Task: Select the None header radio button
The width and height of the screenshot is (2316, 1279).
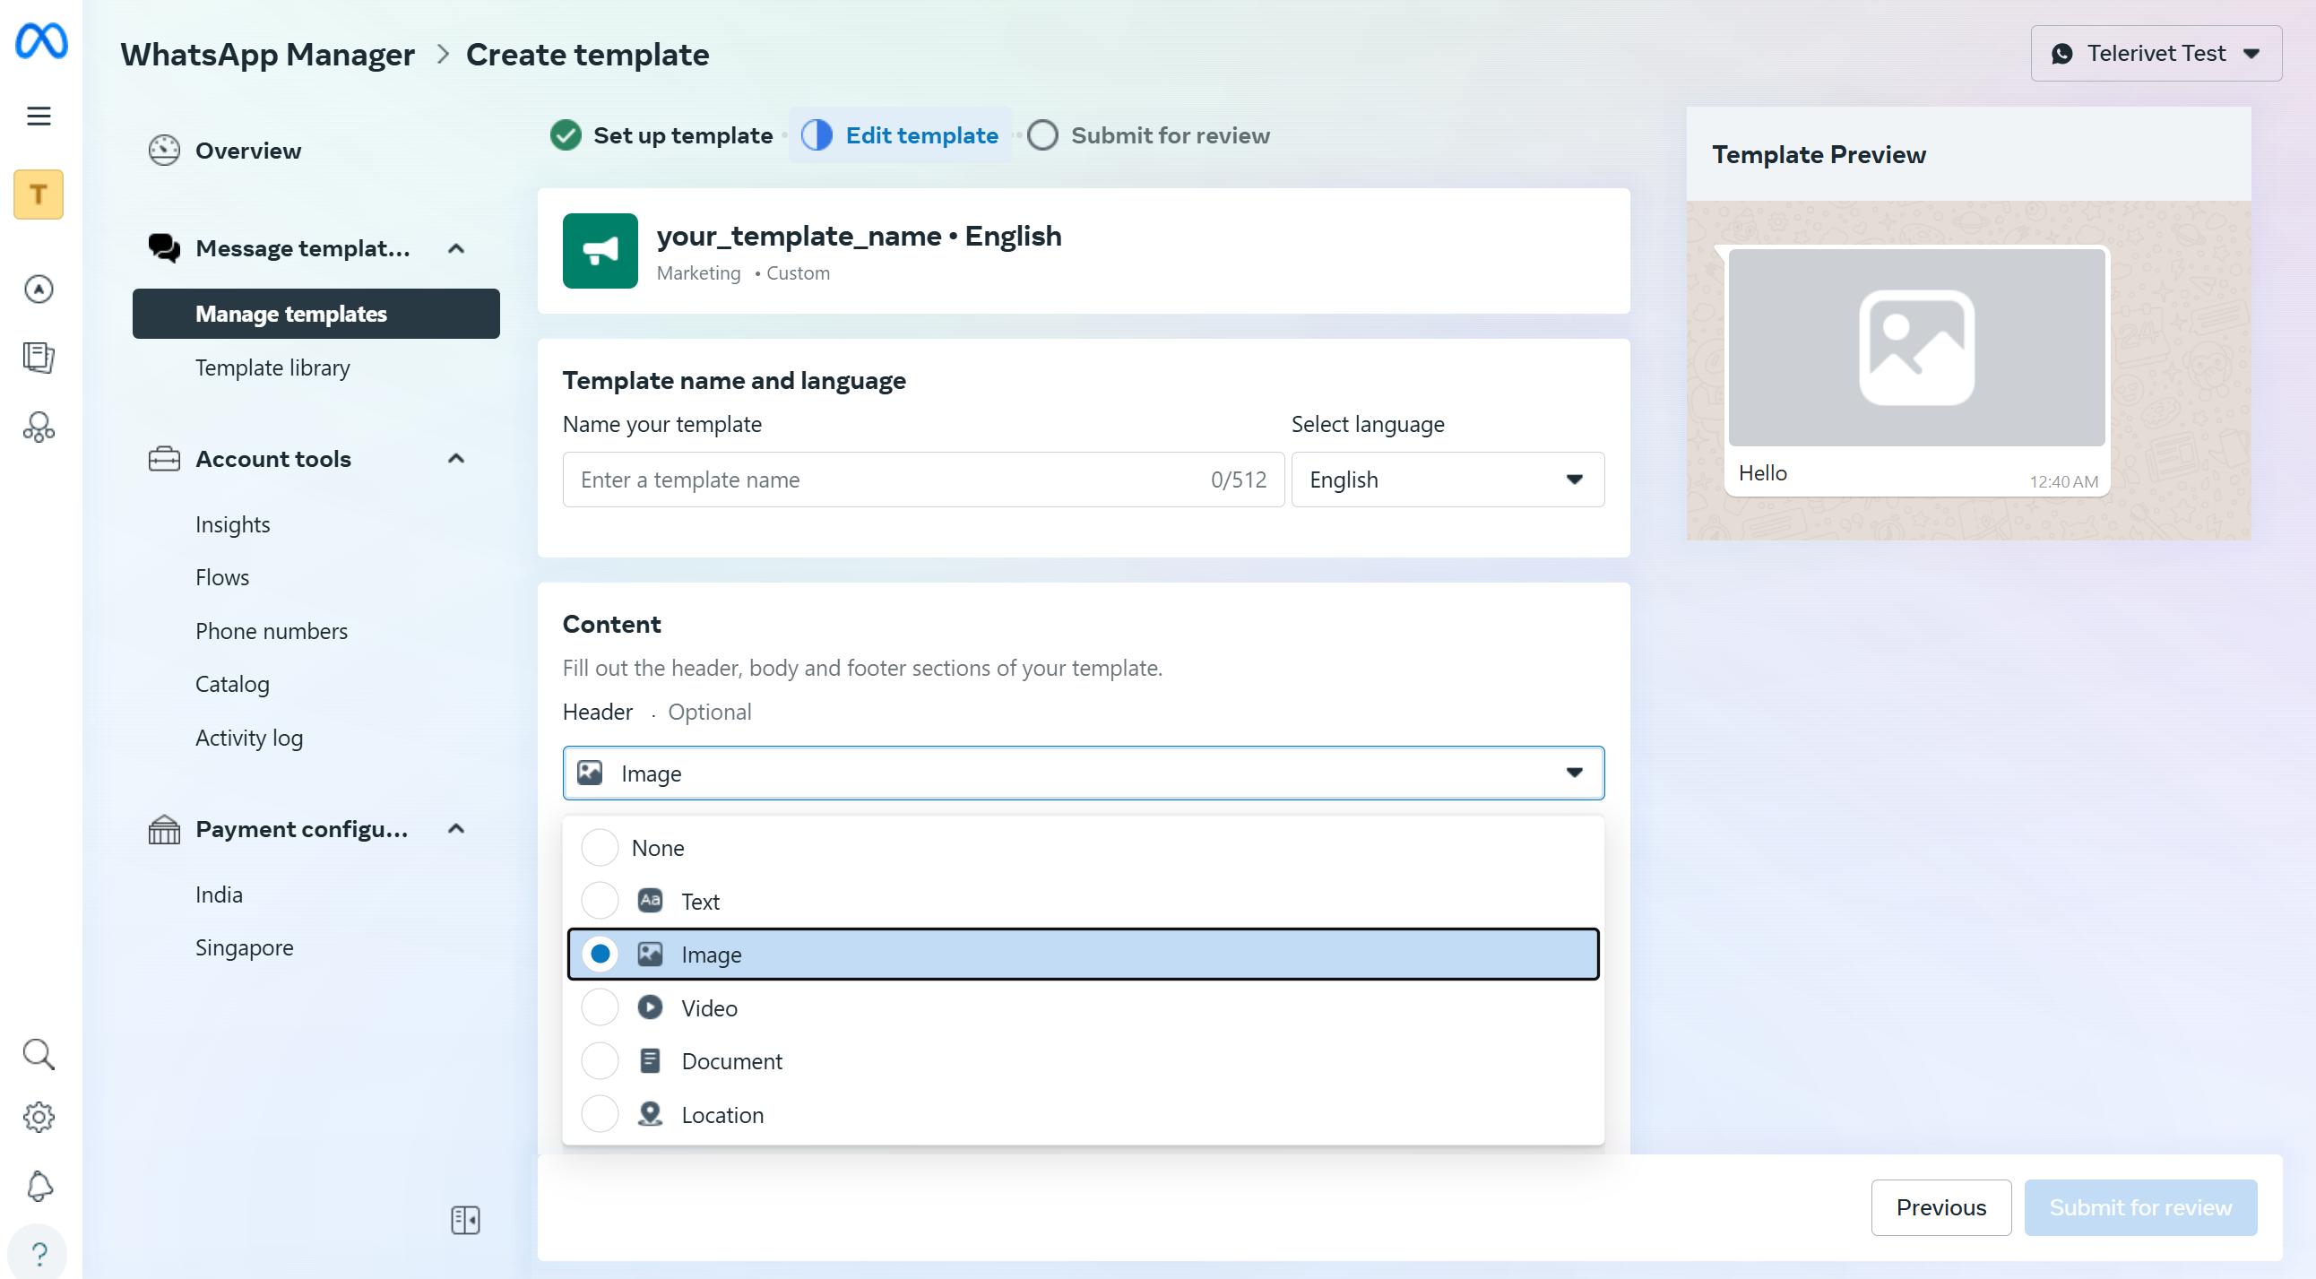Action: point(600,847)
